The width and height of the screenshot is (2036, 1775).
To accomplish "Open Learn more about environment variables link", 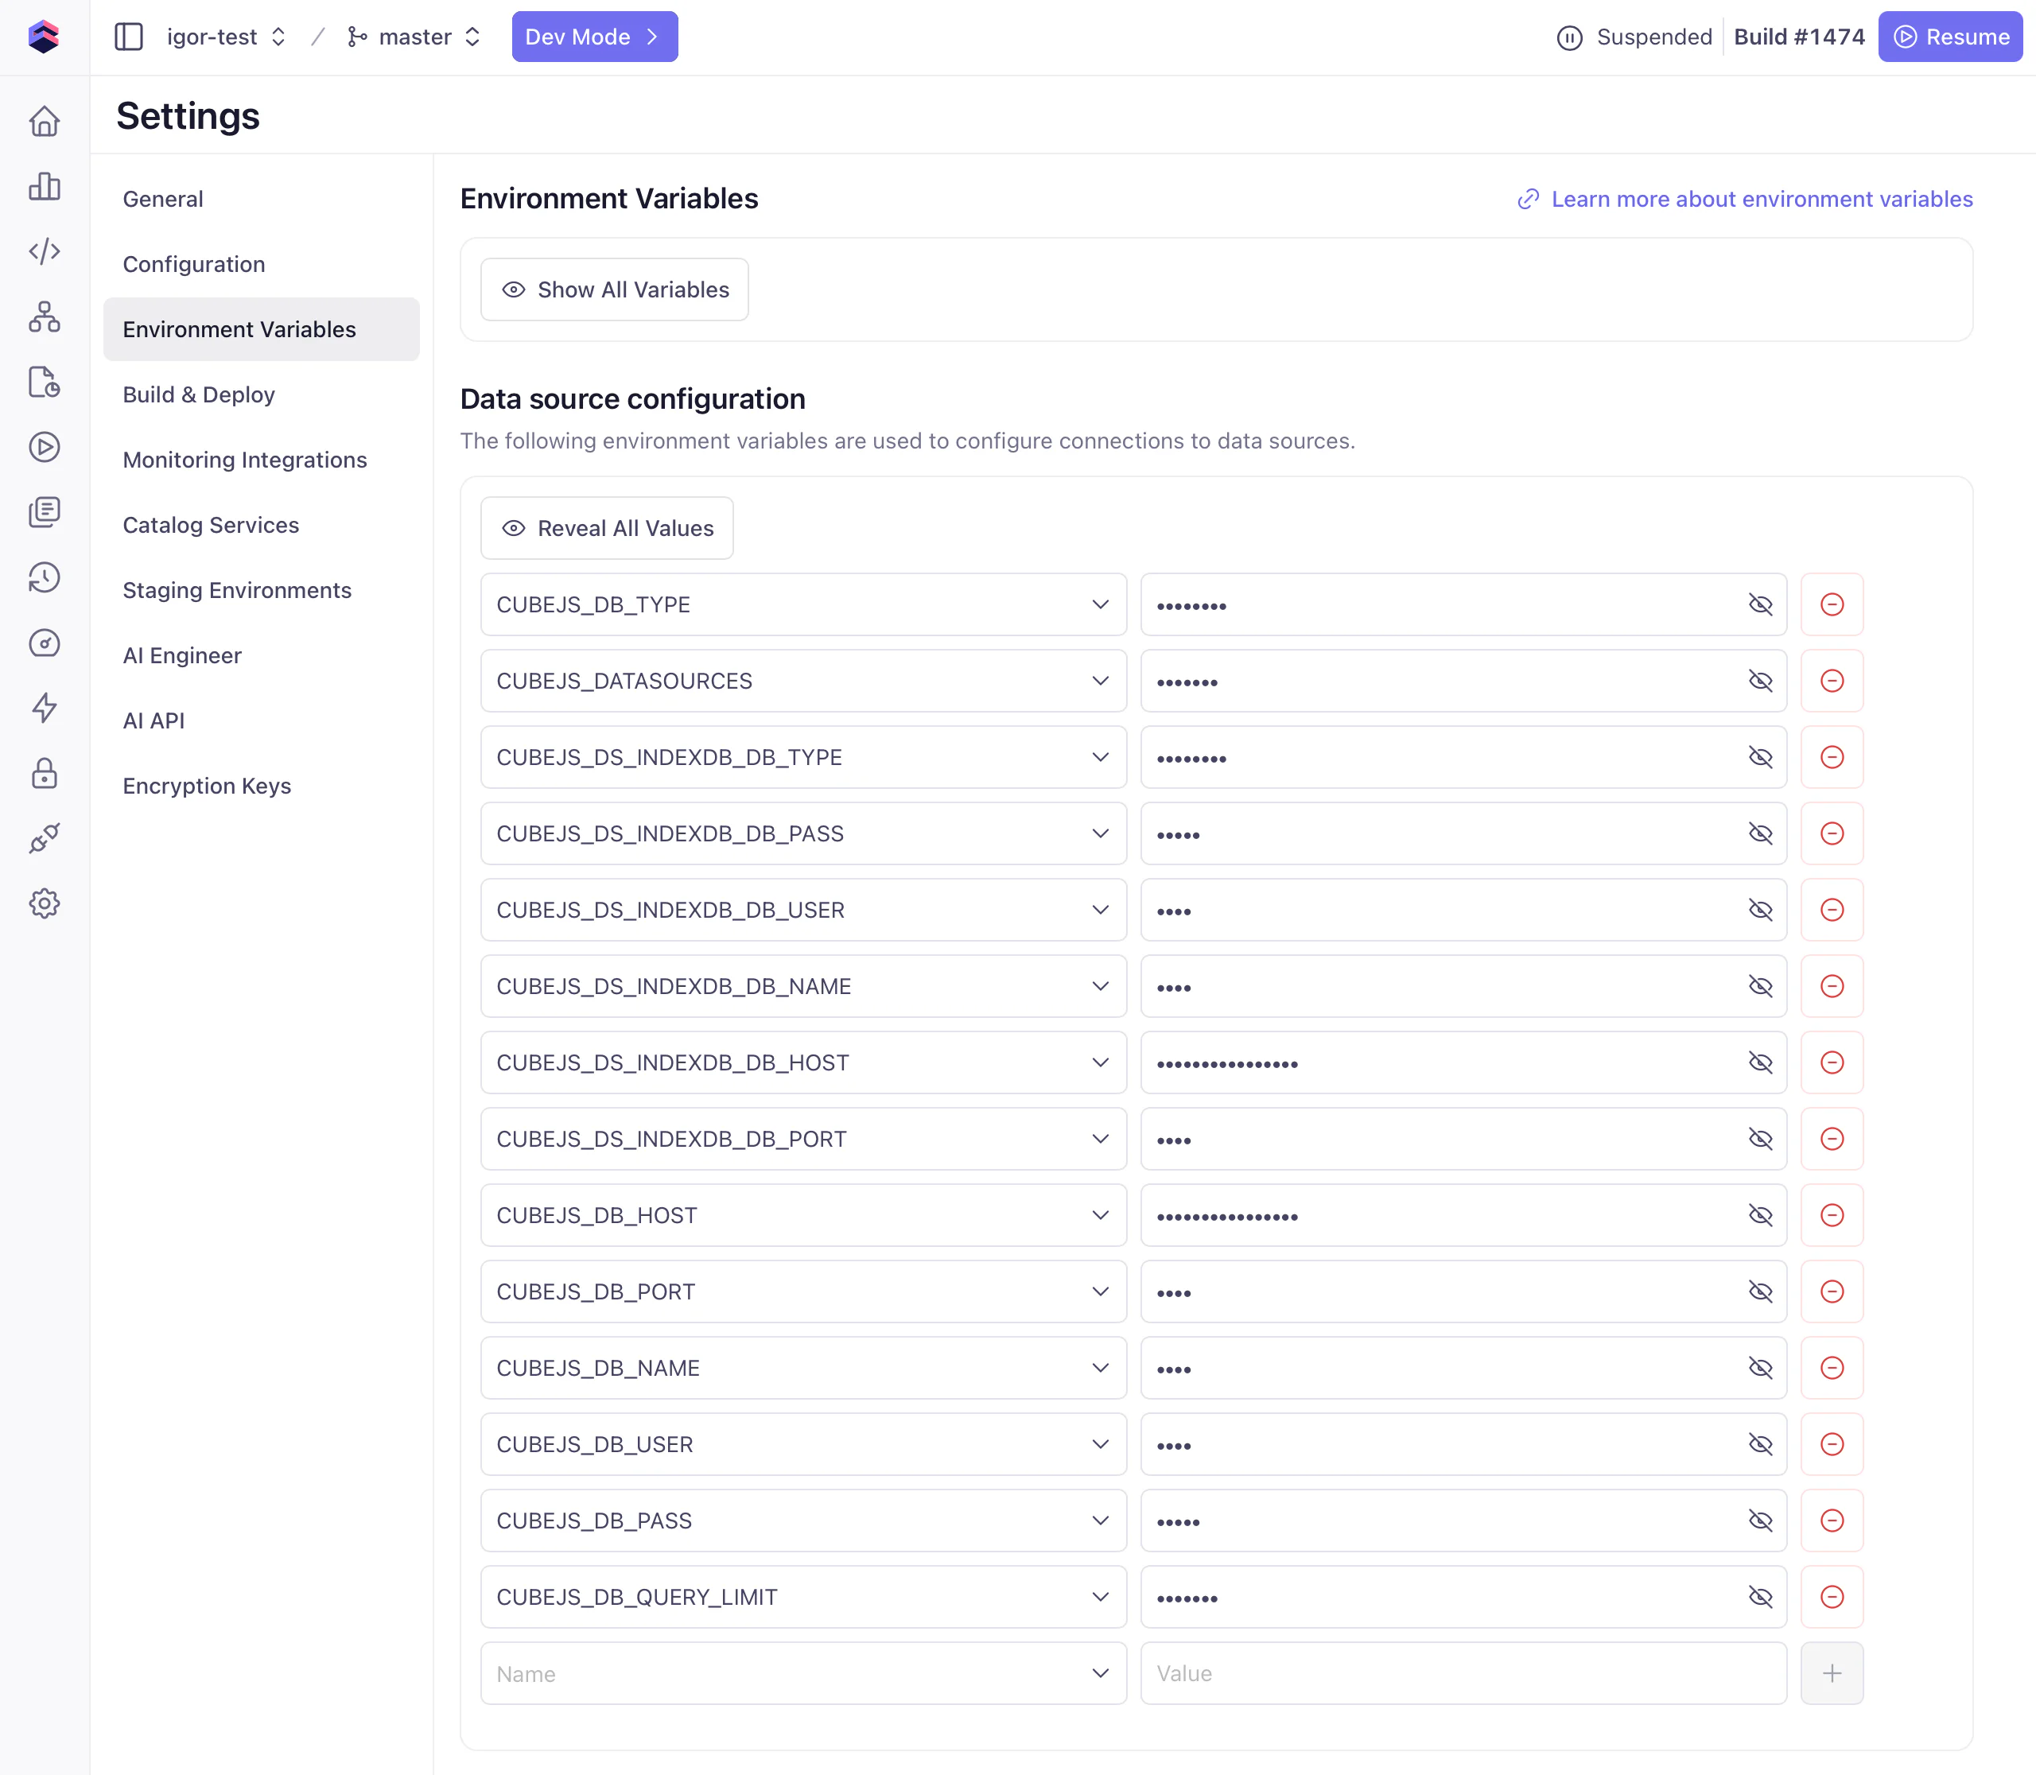I will pos(1761,199).
